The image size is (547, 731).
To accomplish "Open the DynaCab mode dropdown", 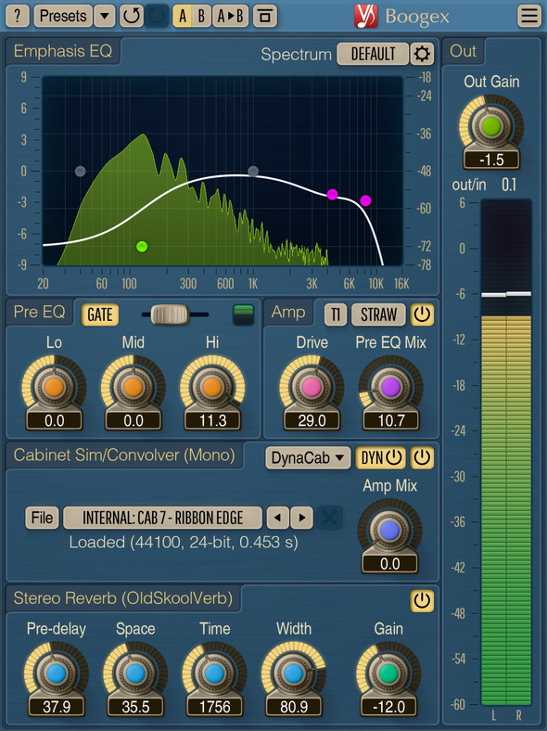I will tap(308, 458).
